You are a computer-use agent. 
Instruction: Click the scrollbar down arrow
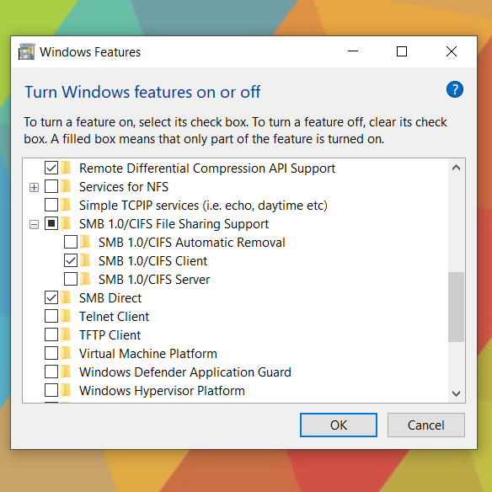[456, 393]
